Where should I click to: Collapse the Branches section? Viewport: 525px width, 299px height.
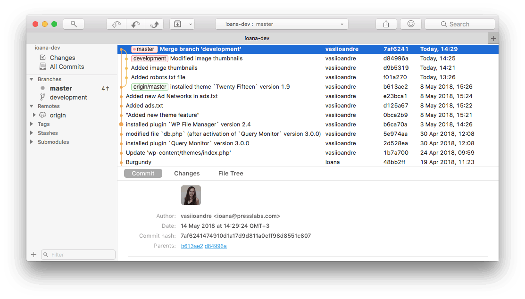(32, 79)
